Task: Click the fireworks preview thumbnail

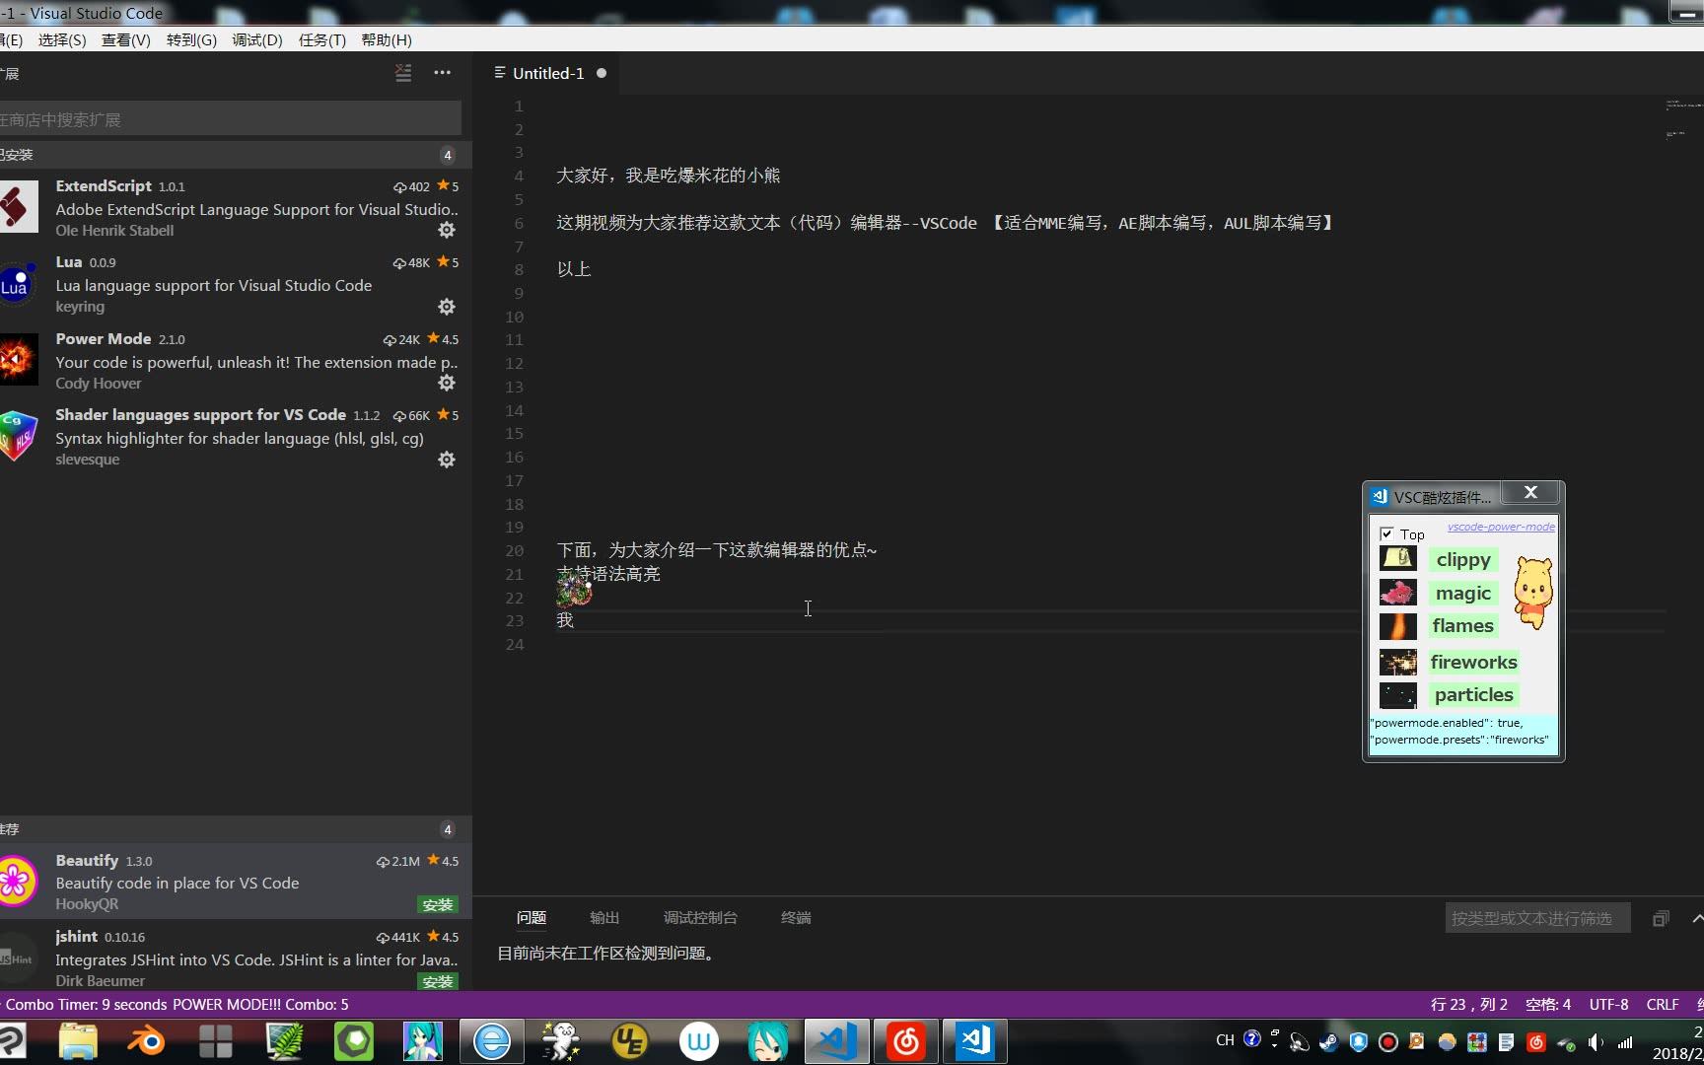Action: coord(1397,662)
